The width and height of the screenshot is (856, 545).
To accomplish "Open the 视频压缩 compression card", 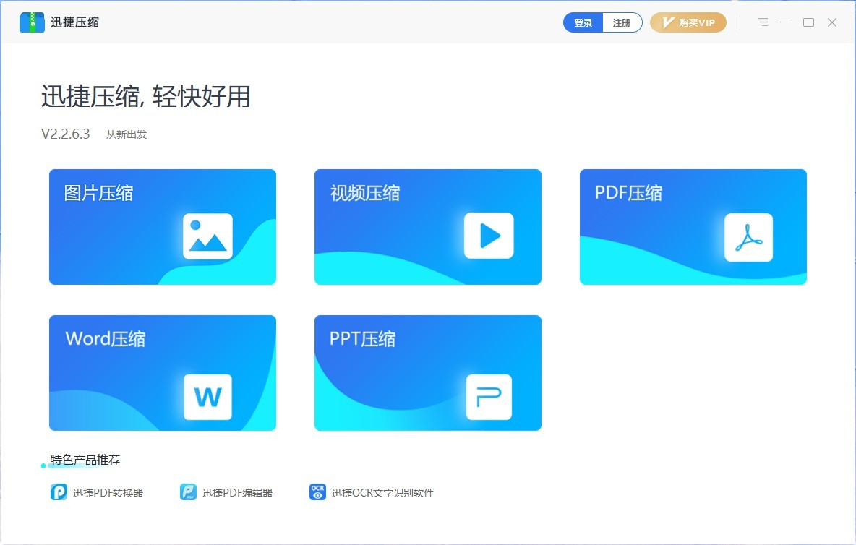I will pyautogui.click(x=427, y=226).
